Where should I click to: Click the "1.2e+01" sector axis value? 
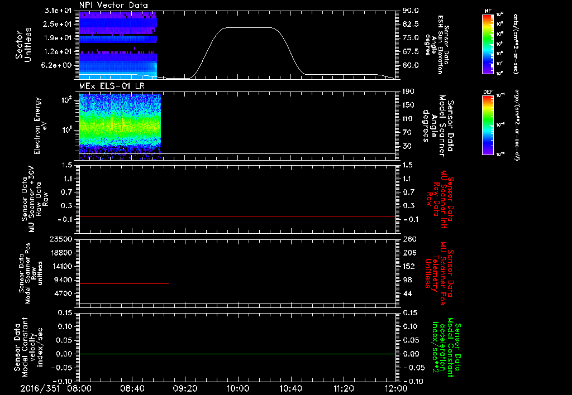tap(58, 52)
